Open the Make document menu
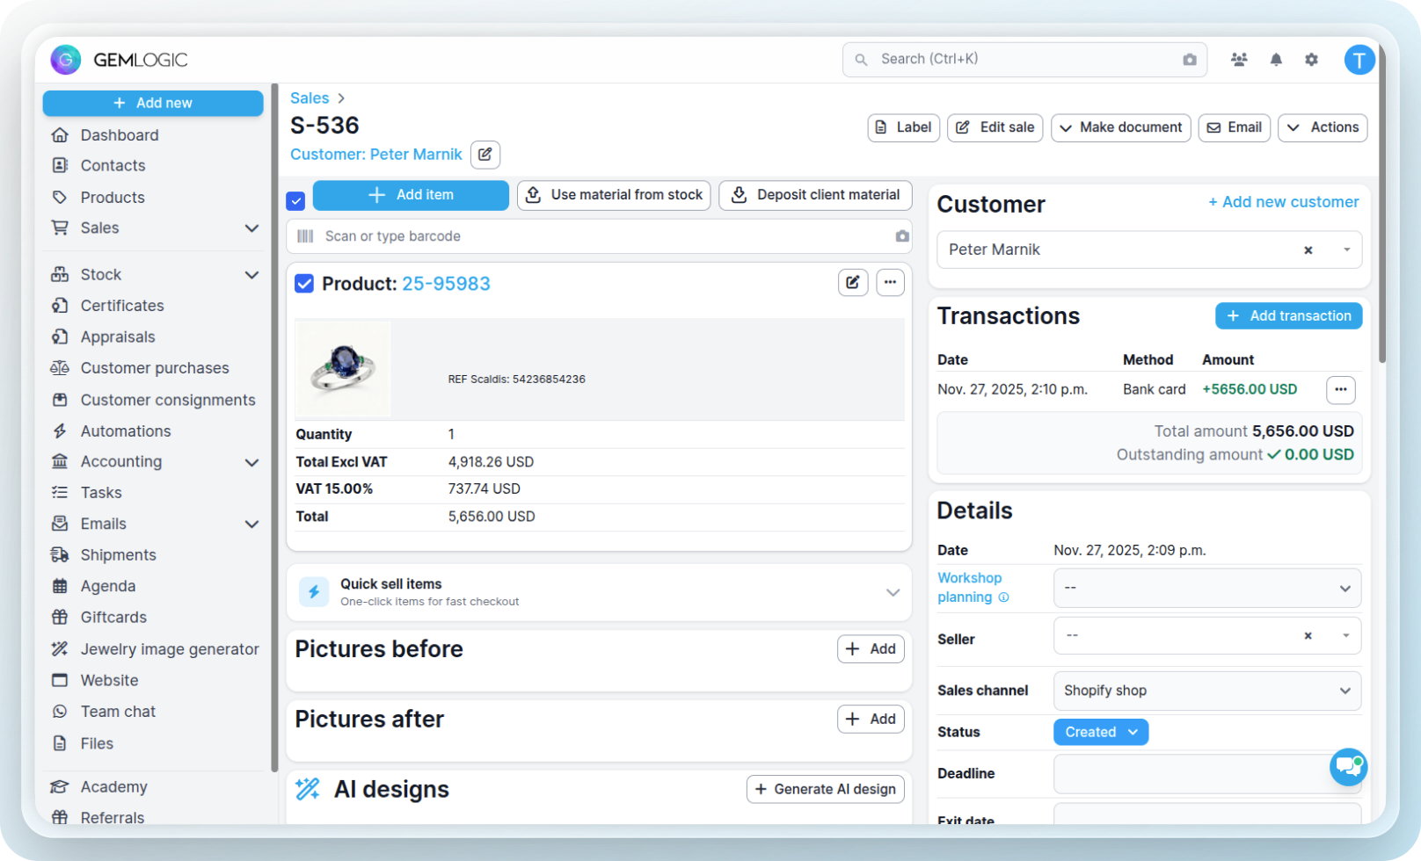The height and width of the screenshot is (861, 1421). 1120,127
